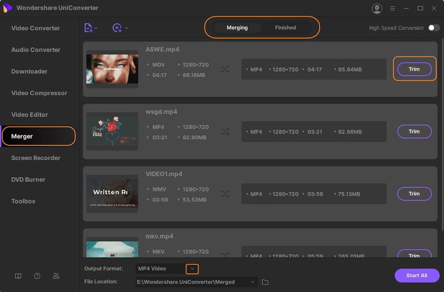Screen dimensions: 444x292
Task: Click the WMV source format label
Action: 159,189
